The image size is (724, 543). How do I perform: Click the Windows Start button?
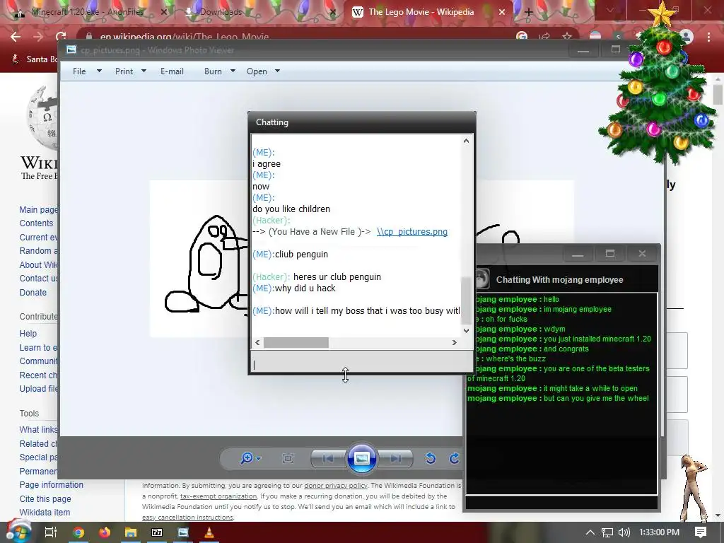pos(18,532)
